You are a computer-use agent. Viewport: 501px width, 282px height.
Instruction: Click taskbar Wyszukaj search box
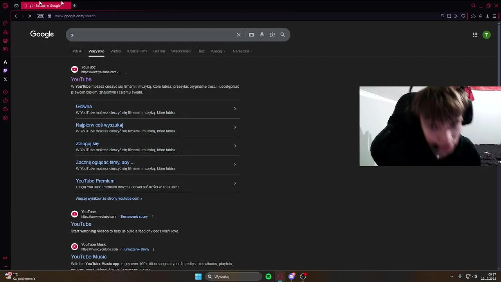point(233,277)
